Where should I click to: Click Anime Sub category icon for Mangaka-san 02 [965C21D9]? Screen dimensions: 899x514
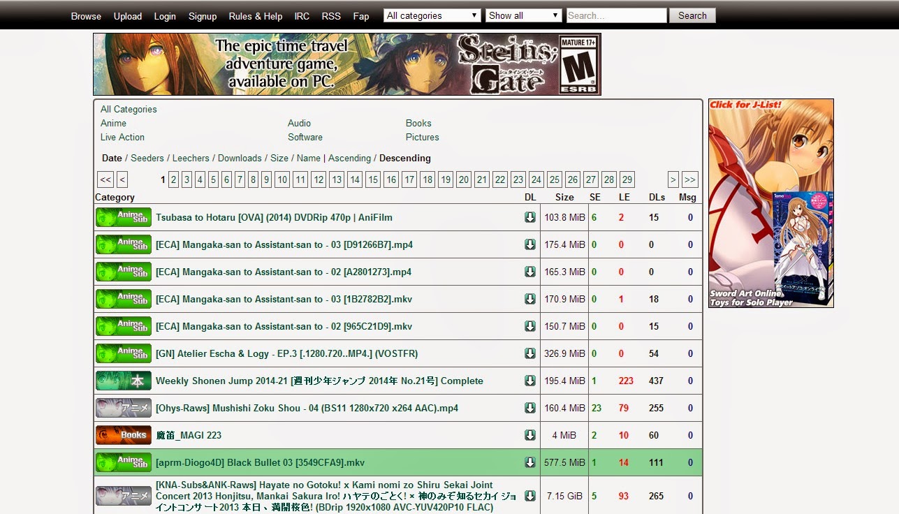coord(124,326)
